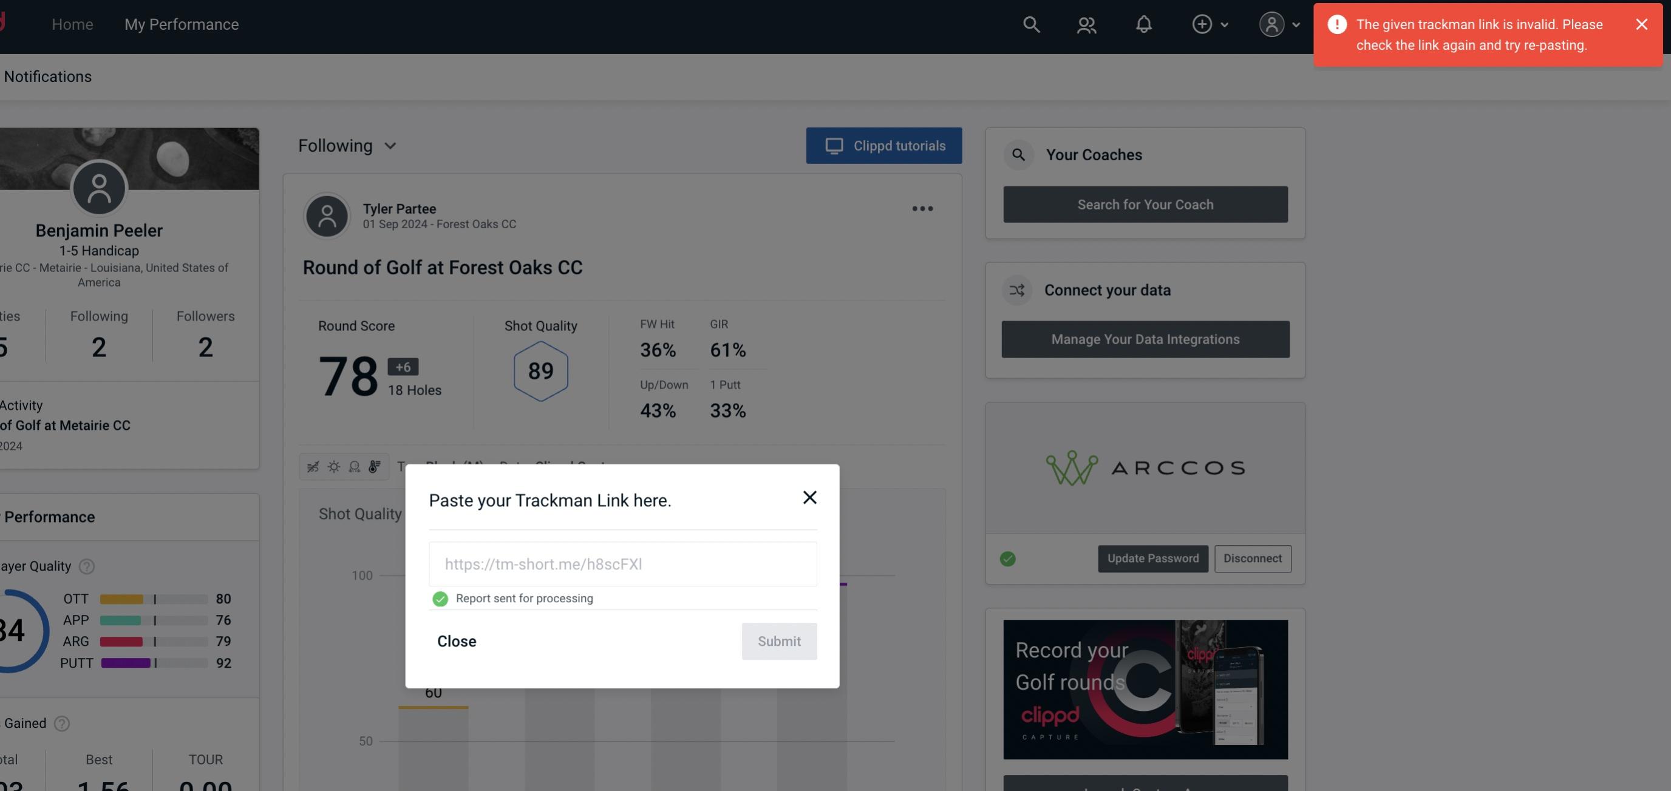
Task: Toggle the report sent confirmation checkbox
Action: pos(439,598)
